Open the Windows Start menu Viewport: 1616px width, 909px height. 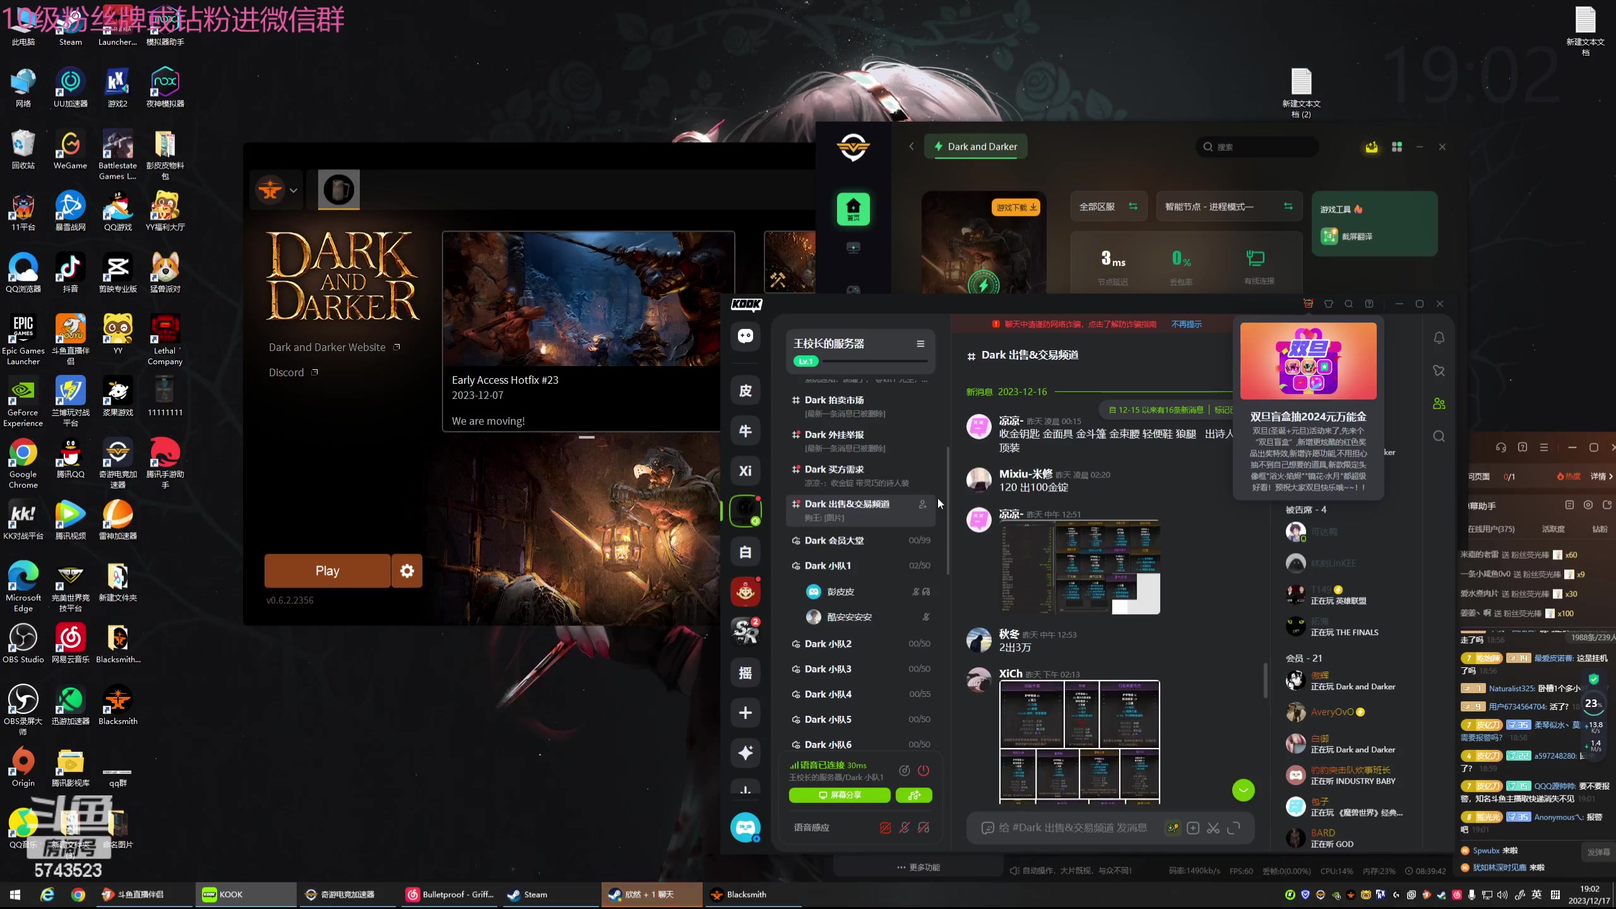(15, 894)
